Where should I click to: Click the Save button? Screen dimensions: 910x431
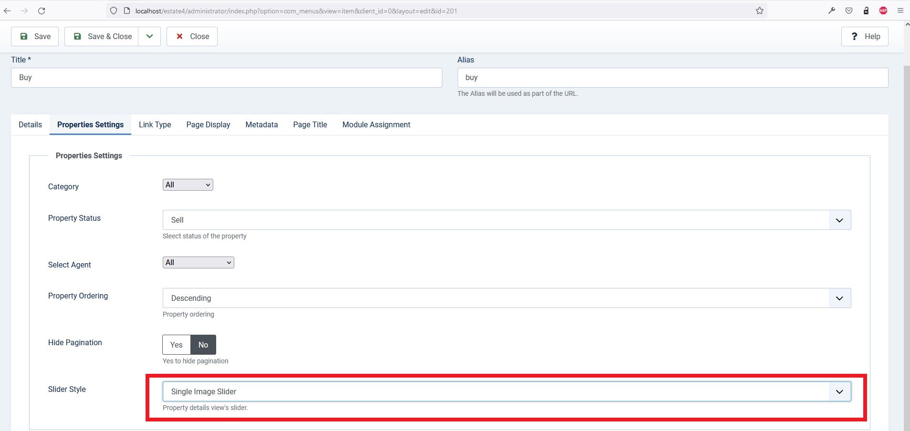pyautogui.click(x=35, y=36)
